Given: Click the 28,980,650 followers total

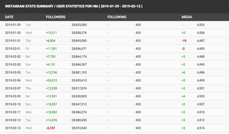Looking at the screenshot, I should [x=79, y=120].
